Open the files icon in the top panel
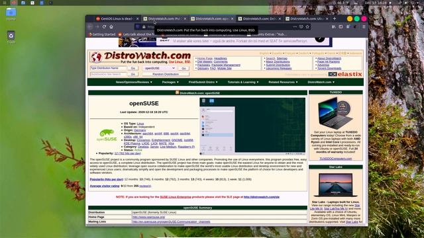This screenshot has width=424, height=238. (x=23, y=3)
